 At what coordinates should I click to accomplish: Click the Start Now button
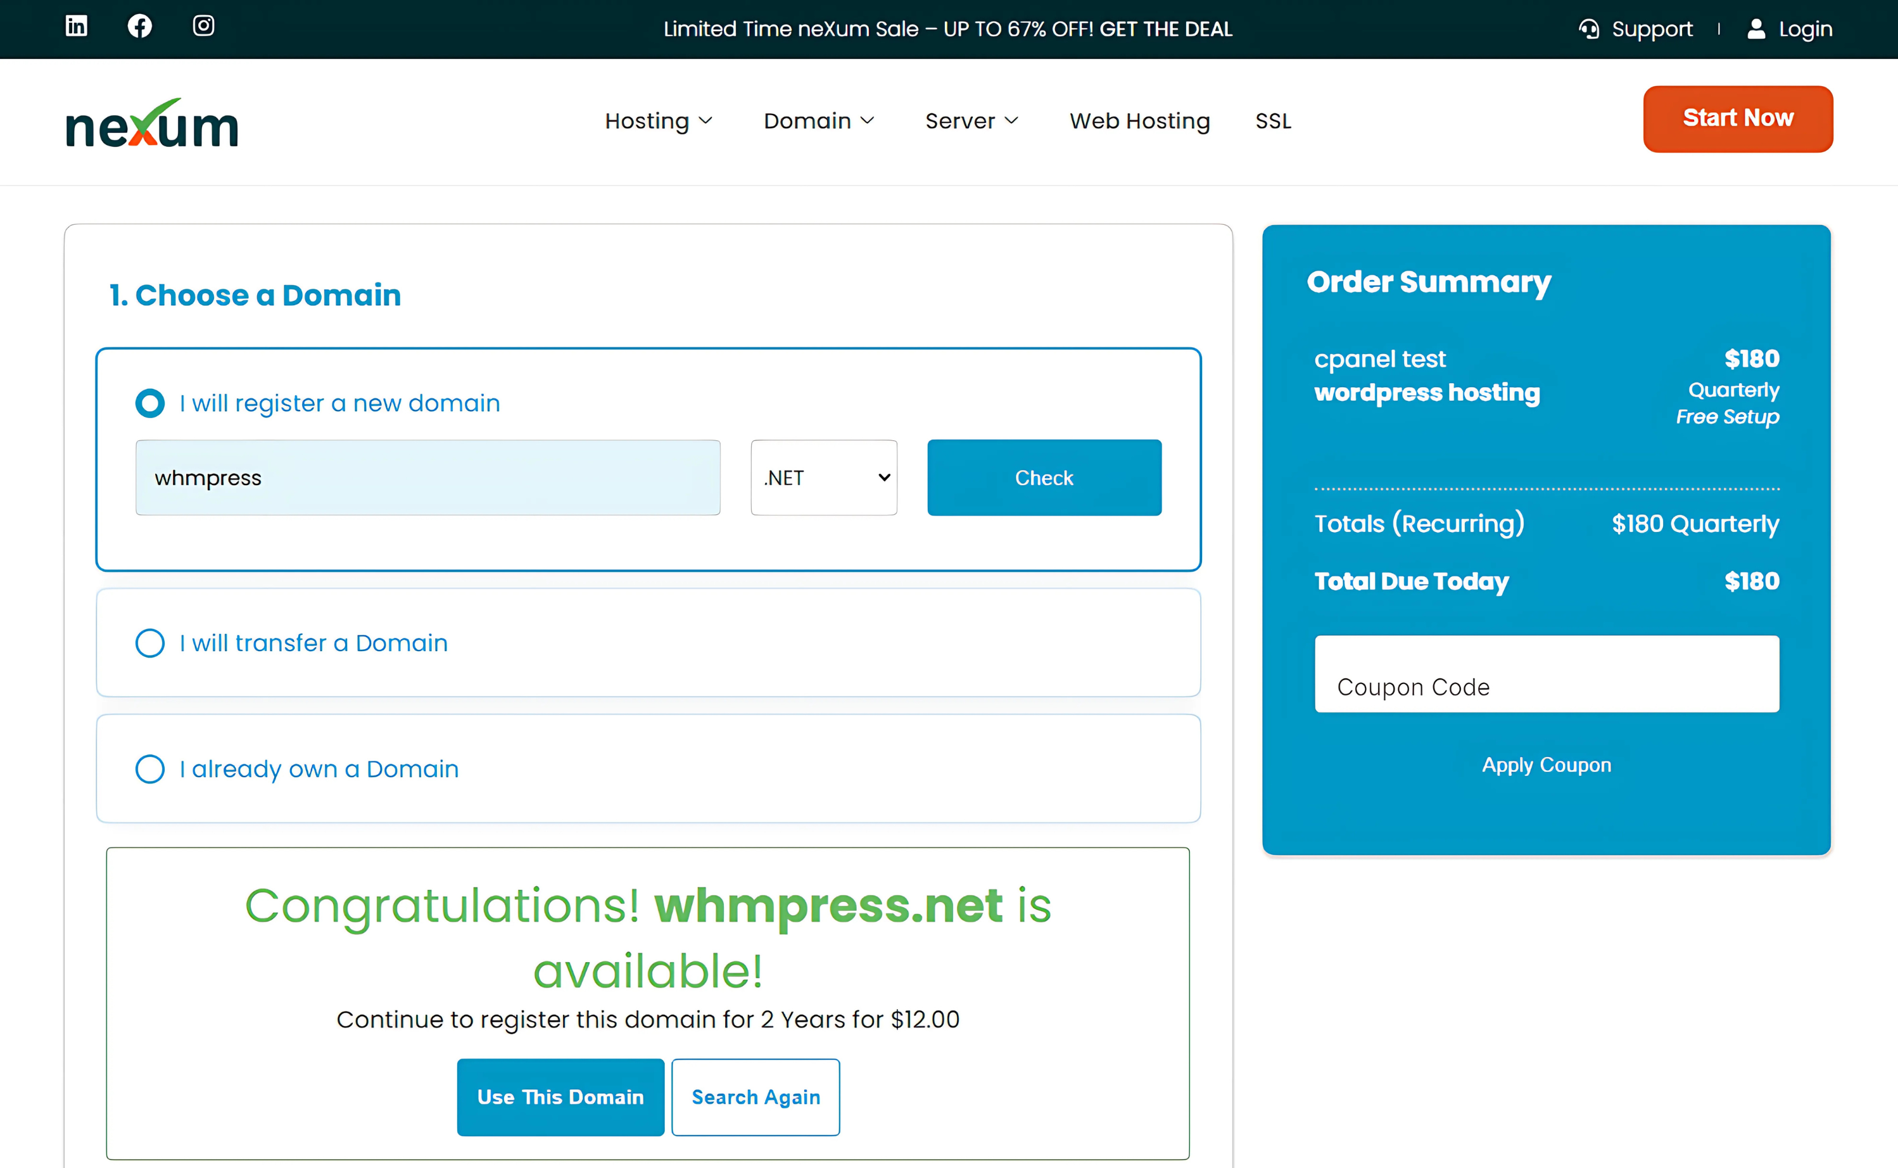click(x=1737, y=119)
